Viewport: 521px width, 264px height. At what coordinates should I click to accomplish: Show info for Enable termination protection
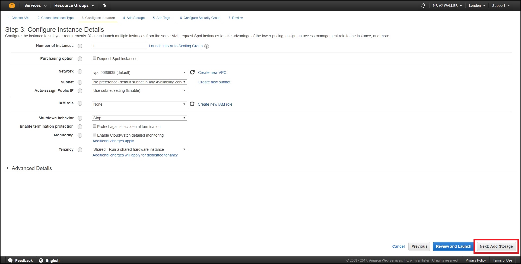pos(80,127)
